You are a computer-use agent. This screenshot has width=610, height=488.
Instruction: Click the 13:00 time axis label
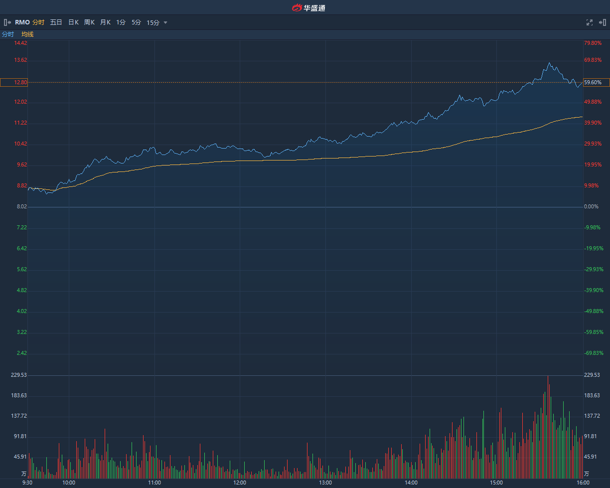click(x=325, y=483)
